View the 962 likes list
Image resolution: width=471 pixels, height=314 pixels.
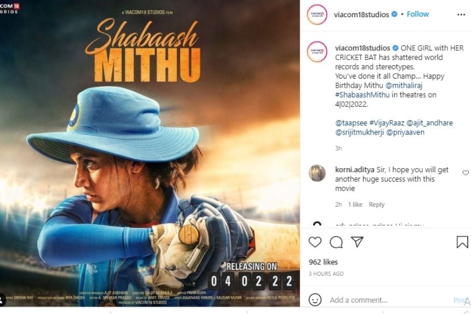pyautogui.click(x=323, y=262)
